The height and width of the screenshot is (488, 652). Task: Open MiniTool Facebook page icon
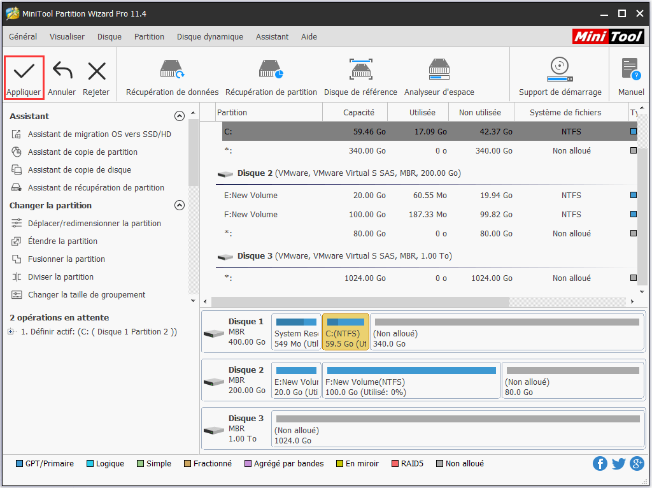pos(600,463)
